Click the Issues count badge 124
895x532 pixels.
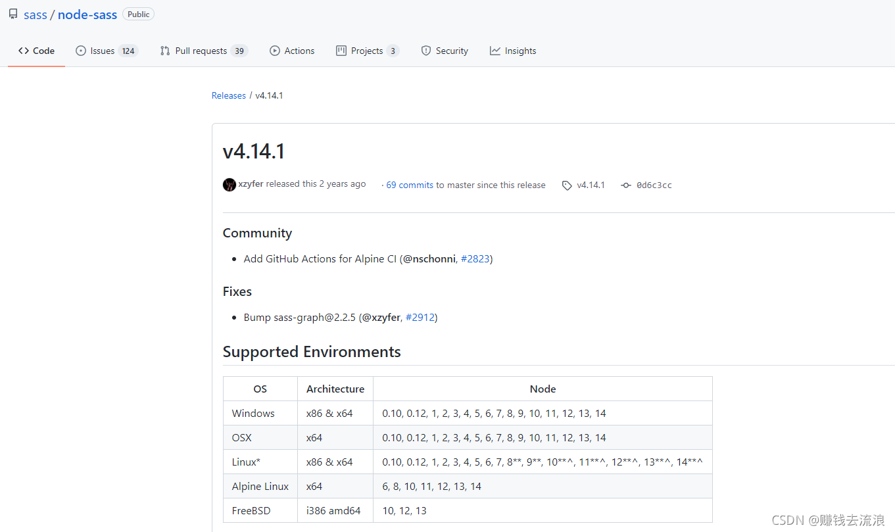[128, 51]
